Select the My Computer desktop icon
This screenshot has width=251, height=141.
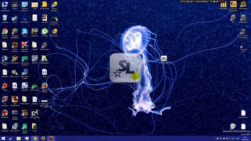pos(5,6)
